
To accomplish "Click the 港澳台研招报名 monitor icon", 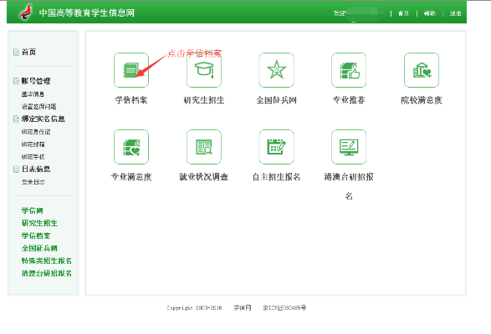I will click(x=349, y=147).
